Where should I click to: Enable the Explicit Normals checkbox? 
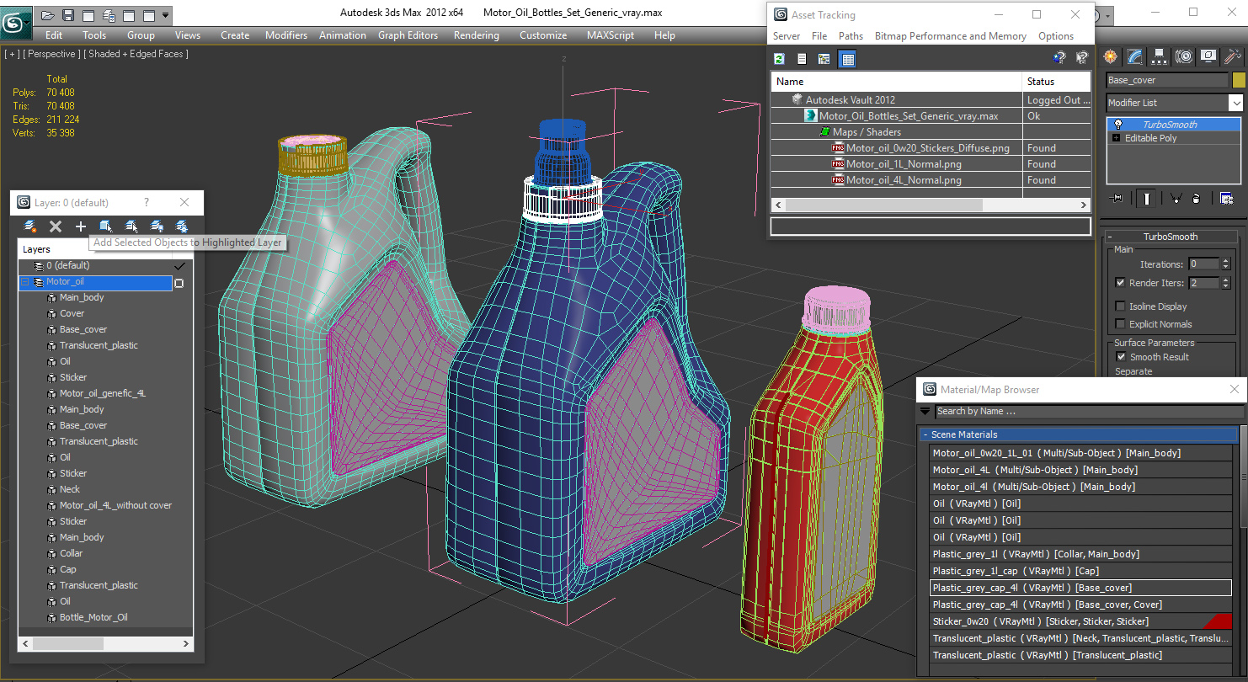(1120, 324)
